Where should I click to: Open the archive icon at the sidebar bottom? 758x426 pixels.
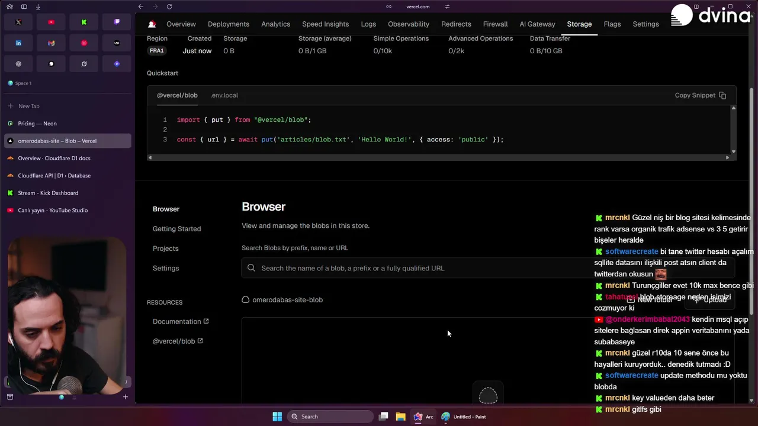[10, 397]
